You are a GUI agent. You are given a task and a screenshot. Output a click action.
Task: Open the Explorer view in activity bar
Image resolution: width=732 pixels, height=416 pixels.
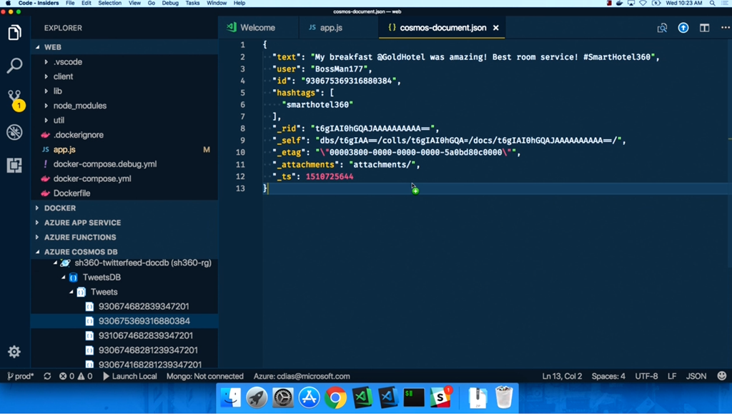[x=14, y=33]
